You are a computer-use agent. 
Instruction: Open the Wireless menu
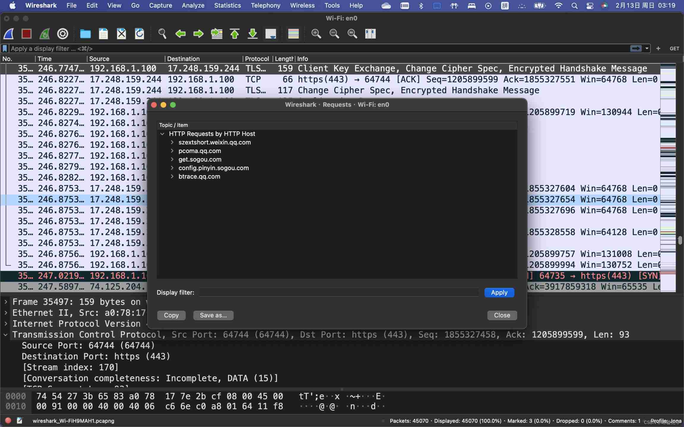pyautogui.click(x=302, y=5)
